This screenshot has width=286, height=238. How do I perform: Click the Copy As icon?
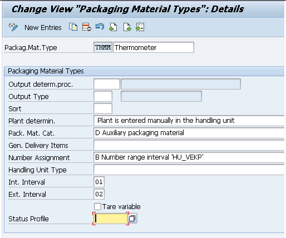pos(73,27)
